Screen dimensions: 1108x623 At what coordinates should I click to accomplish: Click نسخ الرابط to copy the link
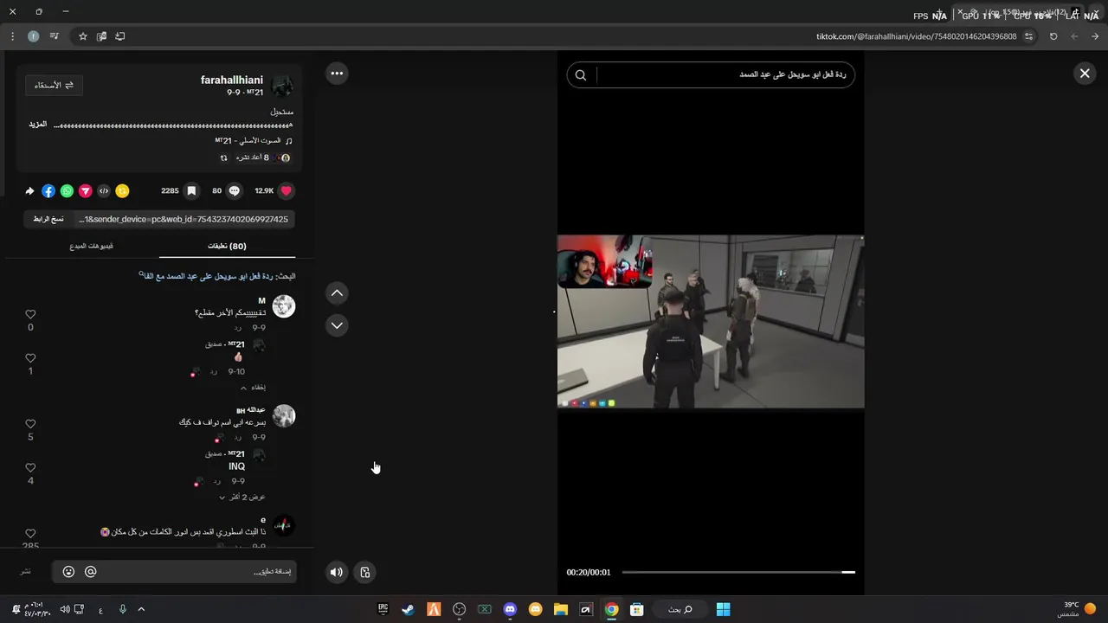pyautogui.click(x=48, y=219)
